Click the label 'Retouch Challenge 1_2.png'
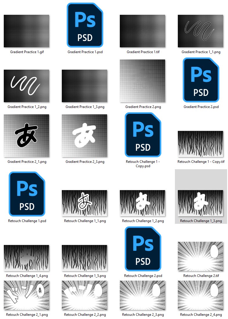The height and width of the screenshot is (319, 228). pos(143,221)
